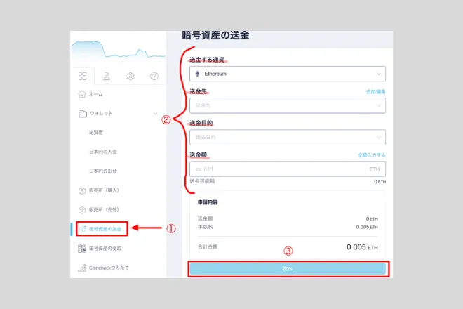
Task: Open the dashboard grid tab icon
Action: pos(82,77)
